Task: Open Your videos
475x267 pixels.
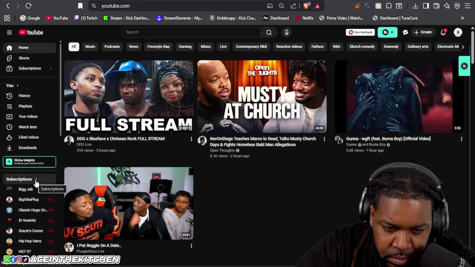Action: pyautogui.click(x=30, y=116)
